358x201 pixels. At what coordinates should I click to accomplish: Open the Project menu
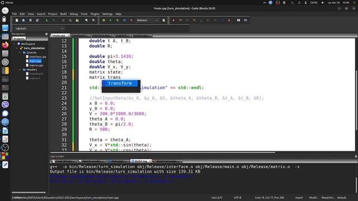click(53, 14)
